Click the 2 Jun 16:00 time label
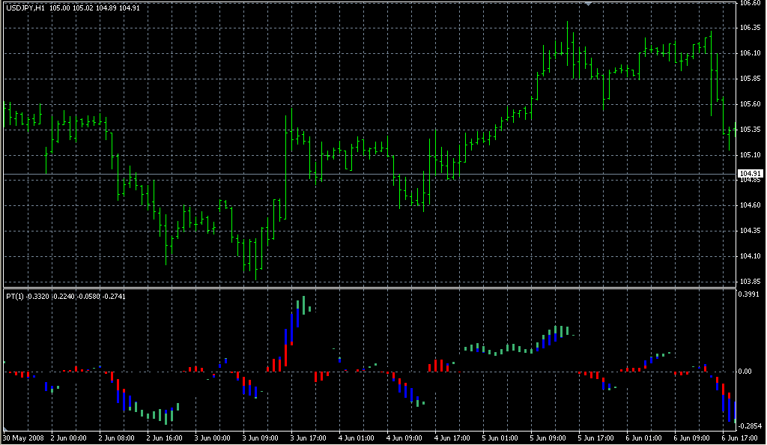Image resolution: width=767 pixels, height=445 pixels. pyautogui.click(x=165, y=438)
